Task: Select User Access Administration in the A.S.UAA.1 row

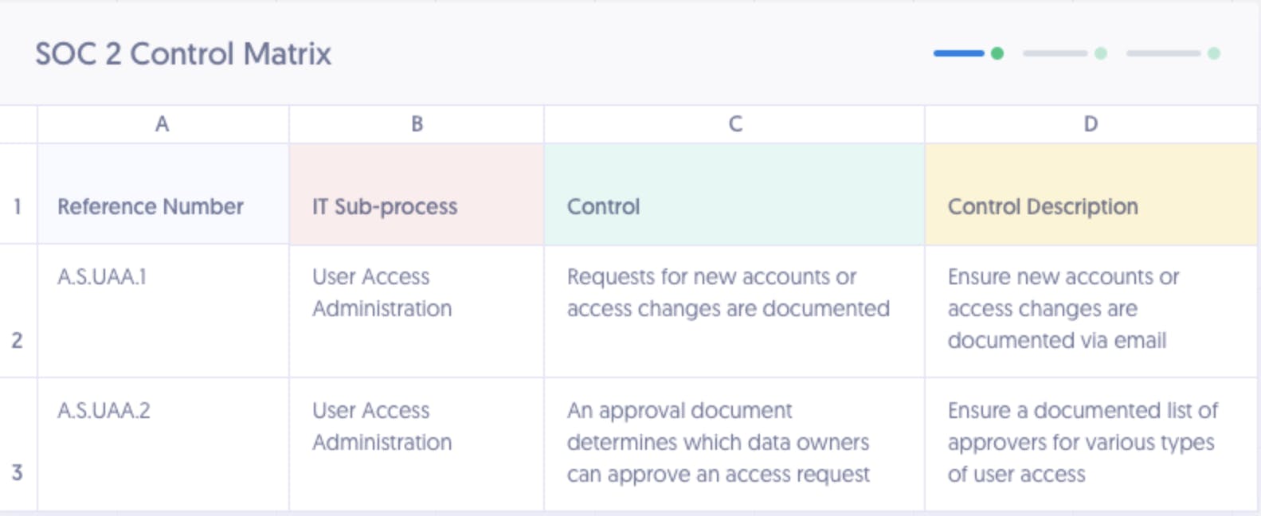Action: pos(417,311)
